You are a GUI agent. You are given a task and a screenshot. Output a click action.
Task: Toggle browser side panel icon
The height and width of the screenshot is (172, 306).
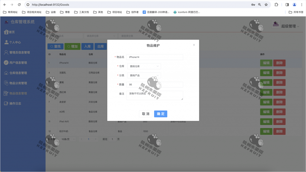287,4
